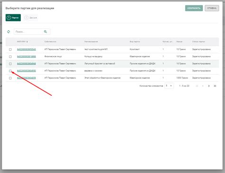The height and width of the screenshot is (173, 225).
Task: Click the 'Кол-во, шт.' column header
Action: (168, 42)
